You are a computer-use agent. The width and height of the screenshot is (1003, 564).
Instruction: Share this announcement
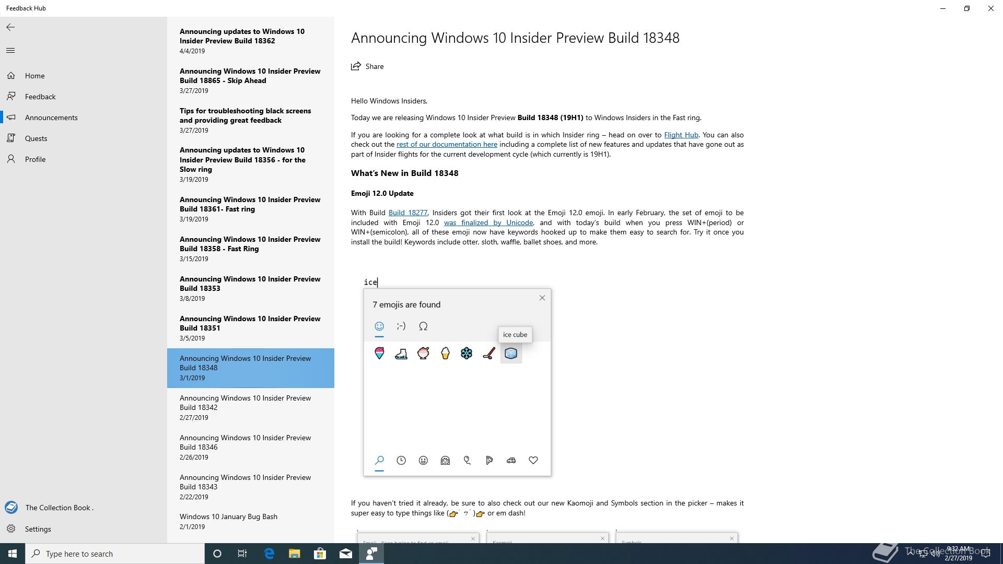(367, 66)
